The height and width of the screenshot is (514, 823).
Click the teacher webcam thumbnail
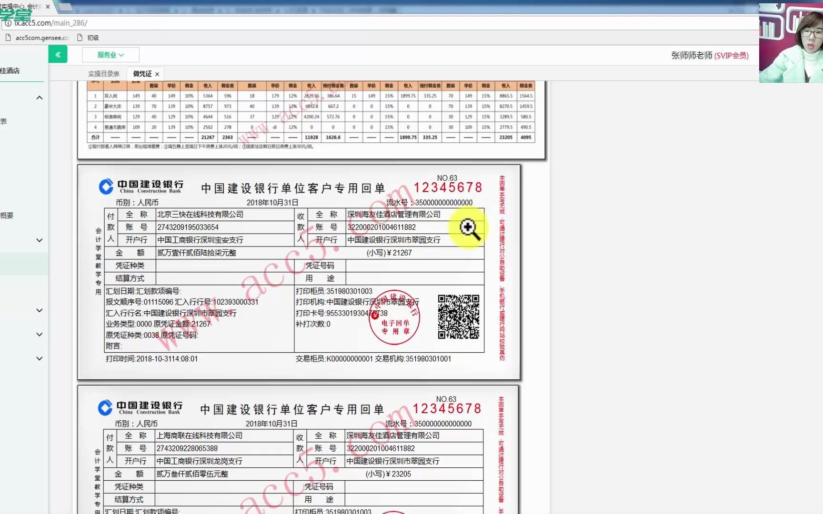[x=791, y=43]
